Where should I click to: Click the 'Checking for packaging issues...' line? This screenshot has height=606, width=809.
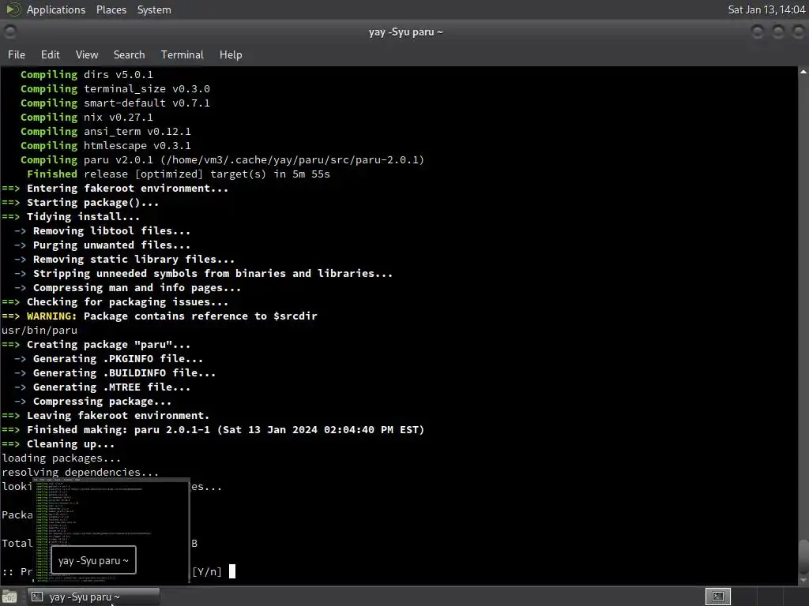pyautogui.click(x=115, y=302)
